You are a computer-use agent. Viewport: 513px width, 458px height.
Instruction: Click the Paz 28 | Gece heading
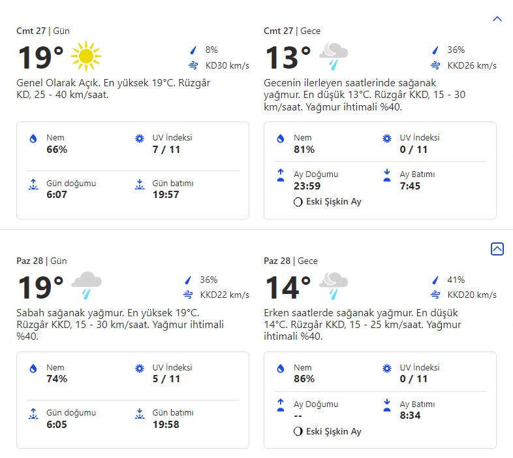(290, 261)
